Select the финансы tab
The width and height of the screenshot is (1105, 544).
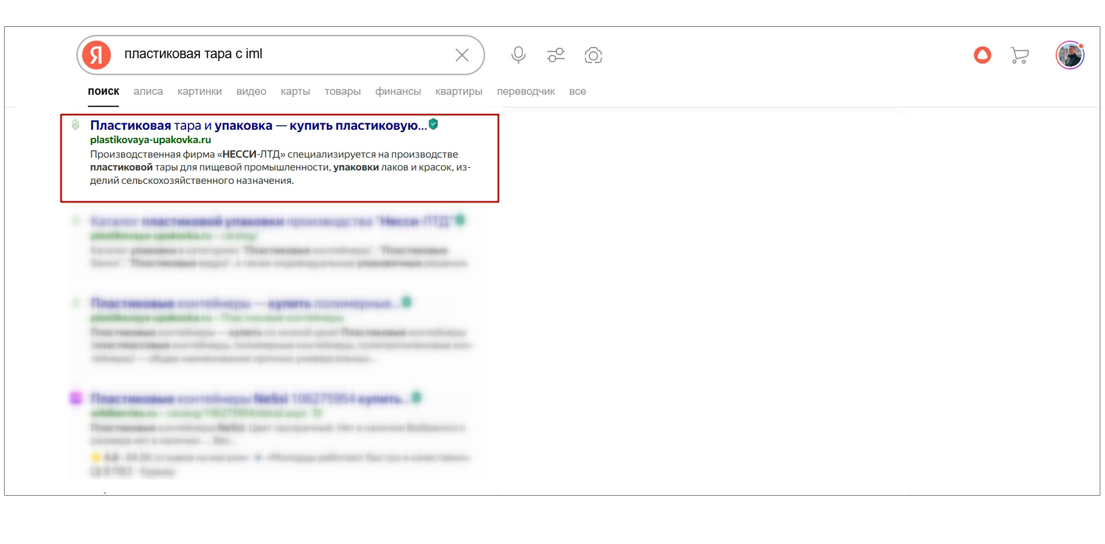click(398, 91)
